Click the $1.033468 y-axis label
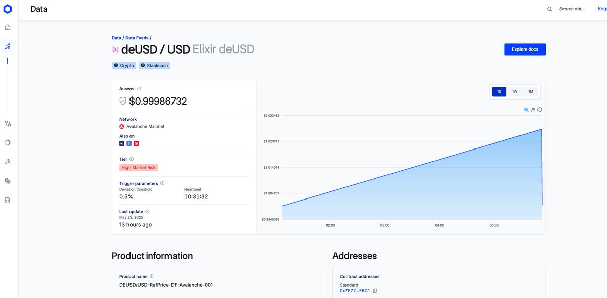The image size is (607, 298). pos(271,116)
